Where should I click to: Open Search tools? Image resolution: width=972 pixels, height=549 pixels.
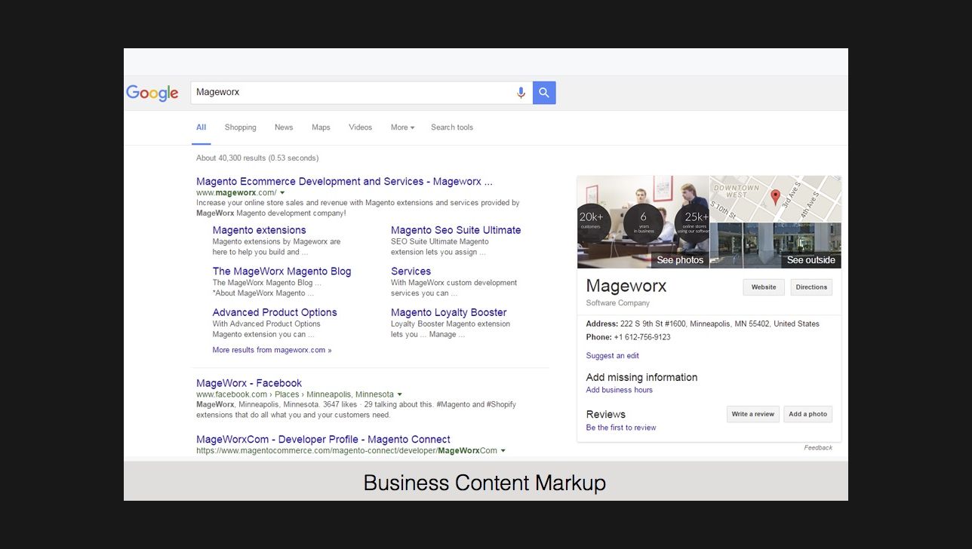pyautogui.click(x=451, y=127)
